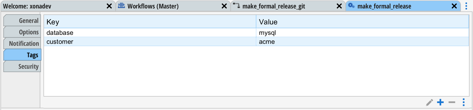
Task: Click the Workflows tab icon
Action: click(x=121, y=5)
